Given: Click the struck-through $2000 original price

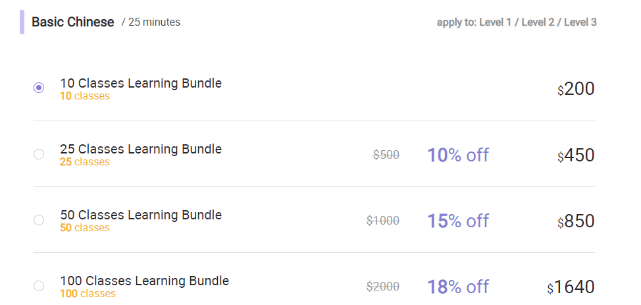Looking at the screenshot, I should pos(383,287).
